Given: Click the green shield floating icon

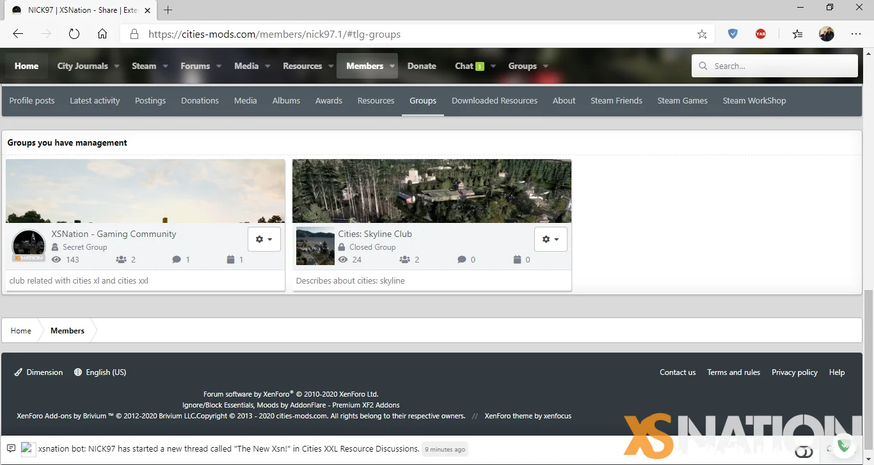Looking at the screenshot, I should pos(844,446).
